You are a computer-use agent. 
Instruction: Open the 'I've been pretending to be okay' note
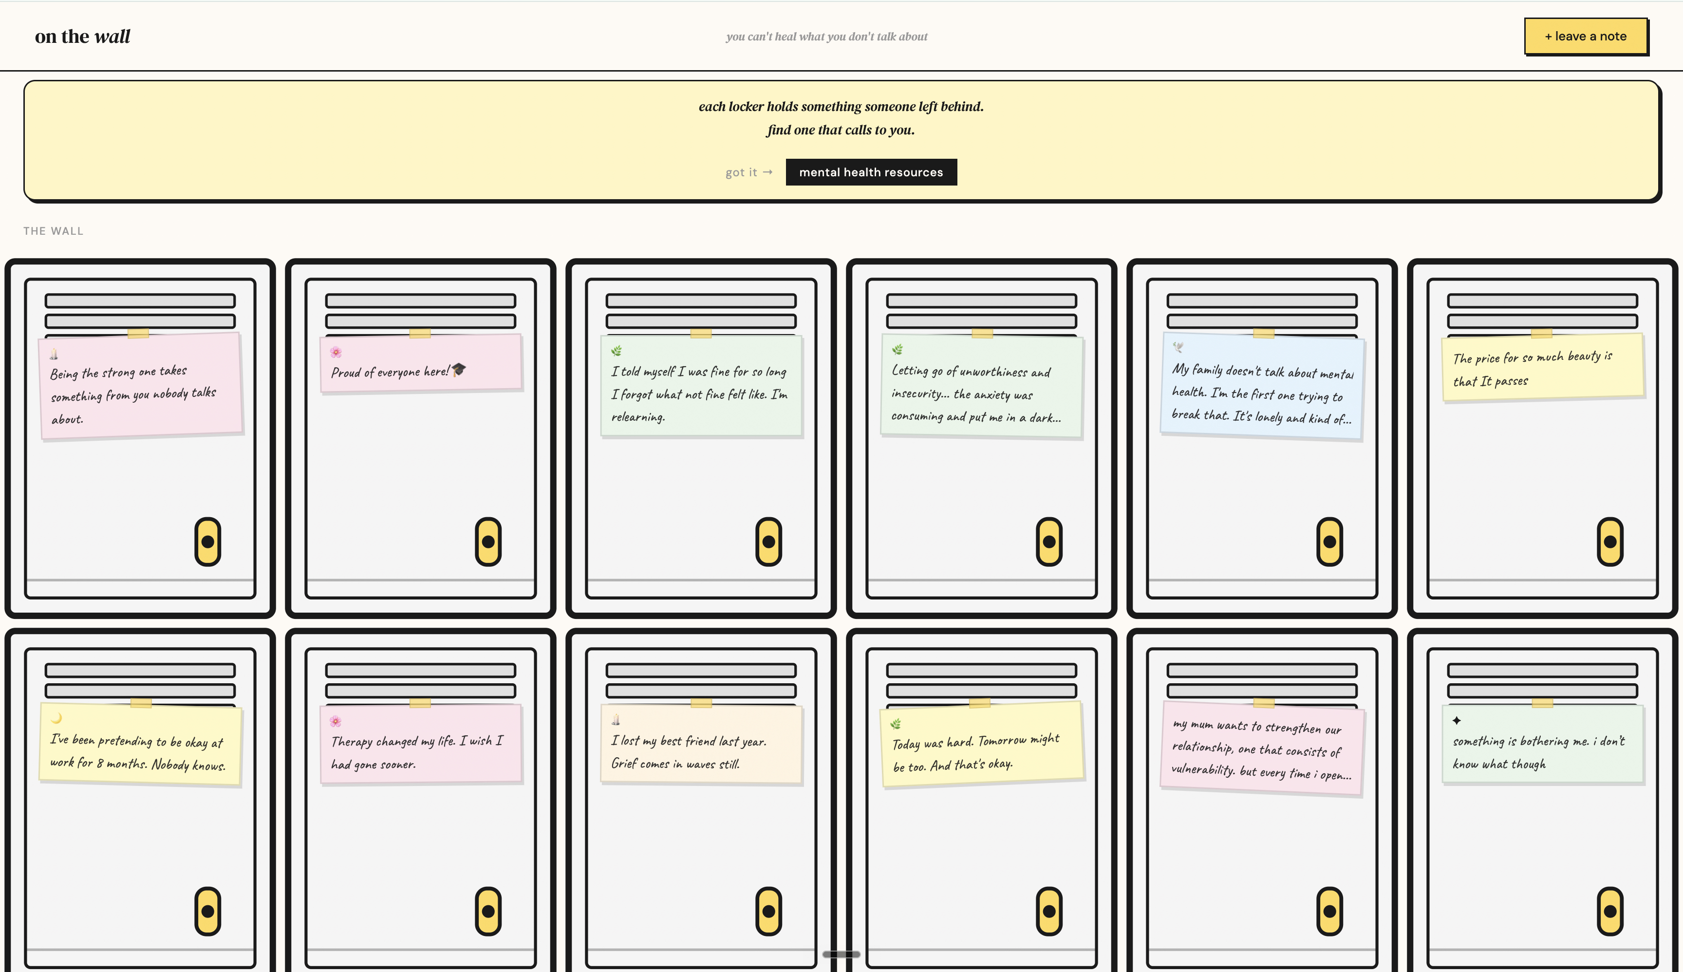click(x=141, y=744)
